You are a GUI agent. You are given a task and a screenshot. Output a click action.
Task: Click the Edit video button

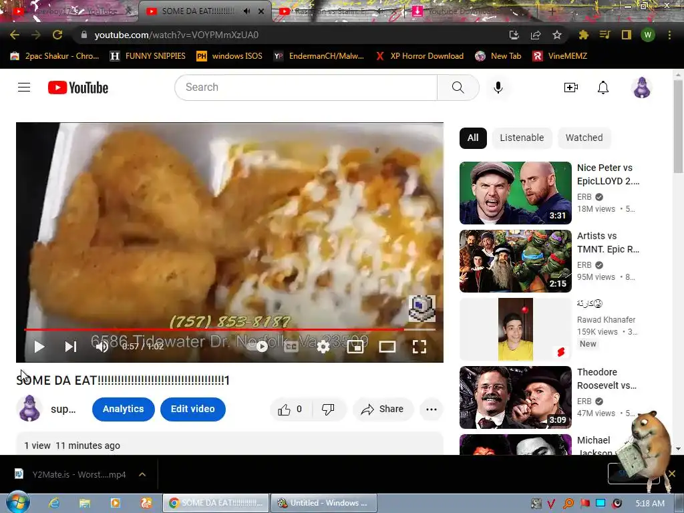click(193, 409)
